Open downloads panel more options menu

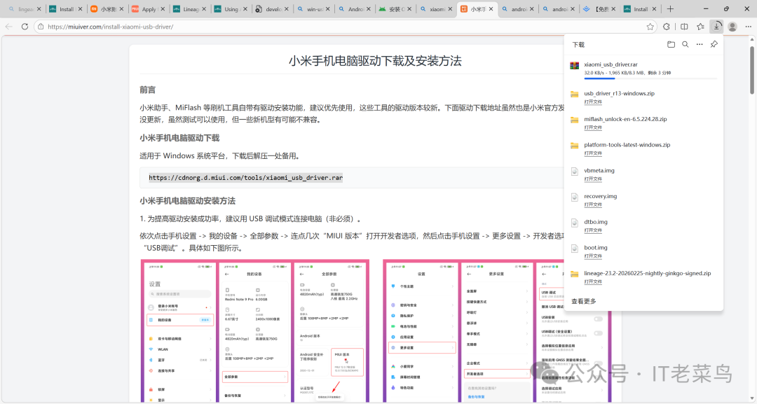coord(699,43)
